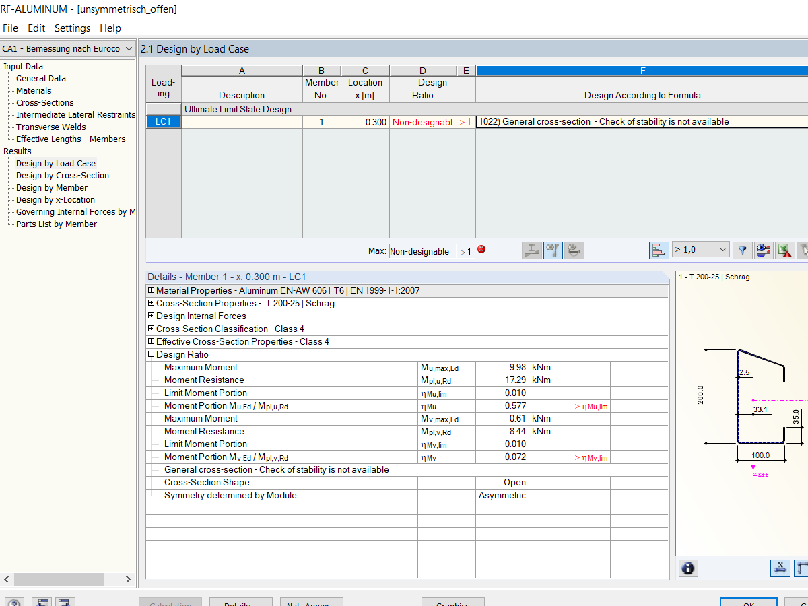Image resolution: width=808 pixels, height=606 pixels.
Task: Click the x-direction dimensioning icon
Action: (x=780, y=568)
